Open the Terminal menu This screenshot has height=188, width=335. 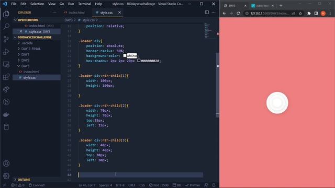coord(84,4)
